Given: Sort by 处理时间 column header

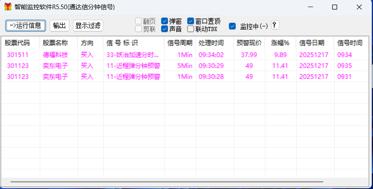Looking at the screenshot, I should [x=215, y=43].
